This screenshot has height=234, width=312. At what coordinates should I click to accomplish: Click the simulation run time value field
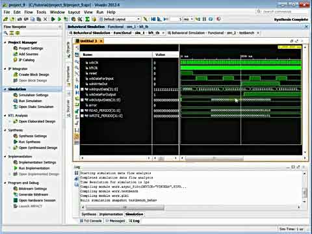(176, 19)
